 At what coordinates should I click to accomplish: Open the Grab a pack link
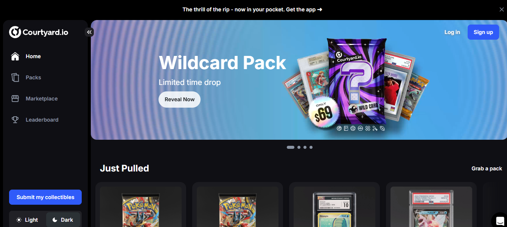(487, 168)
